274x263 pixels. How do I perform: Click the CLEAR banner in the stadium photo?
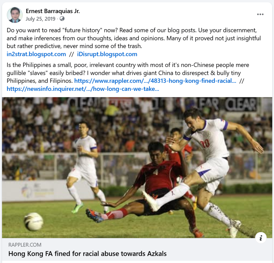pos(241,104)
